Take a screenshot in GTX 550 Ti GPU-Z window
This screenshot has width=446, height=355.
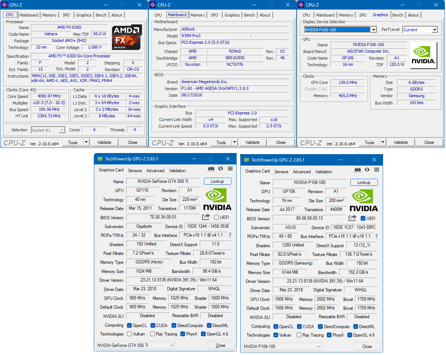pyautogui.click(x=211, y=169)
